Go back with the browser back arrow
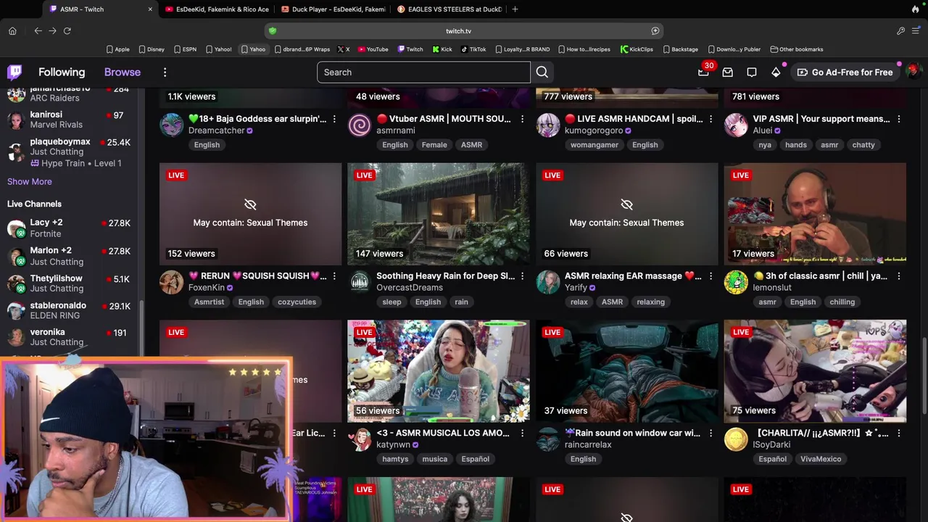Viewport: 928px width, 522px height. pyautogui.click(x=38, y=30)
